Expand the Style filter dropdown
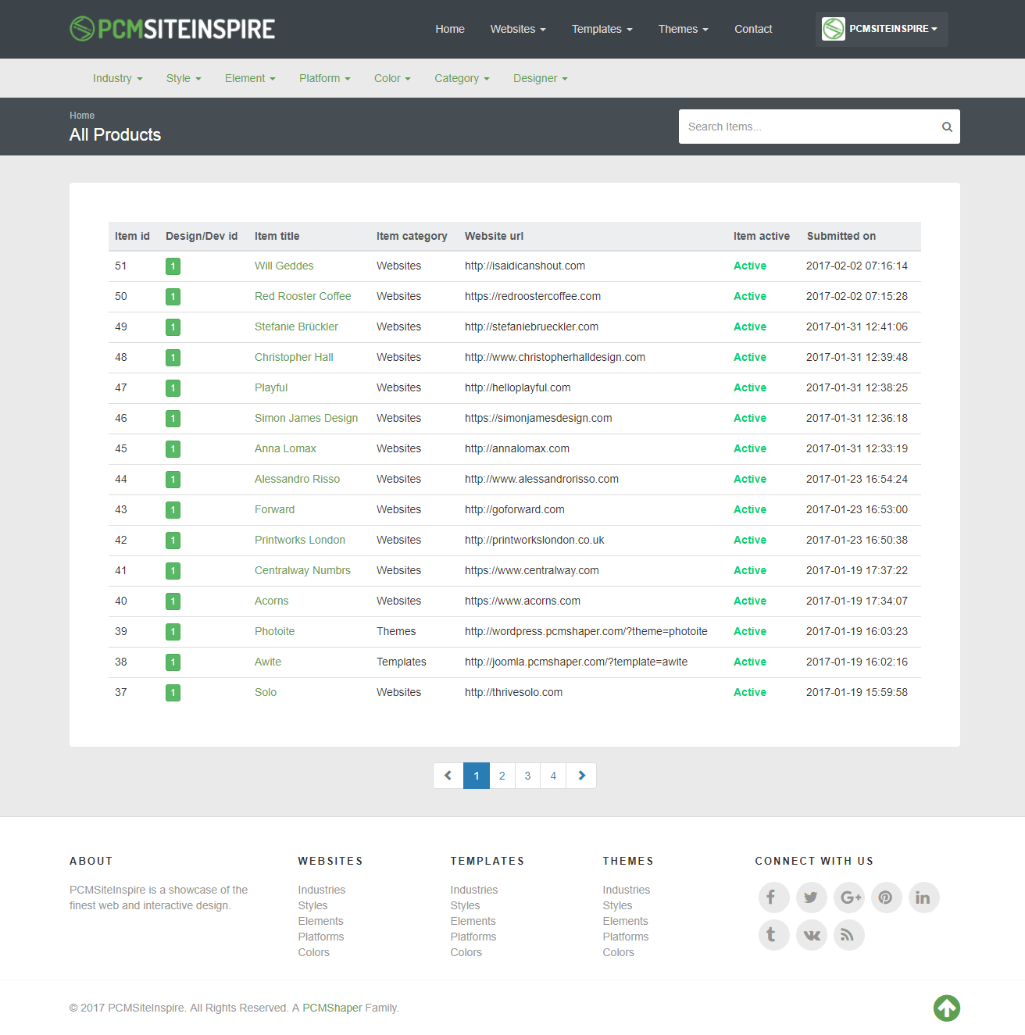 point(184,78)
